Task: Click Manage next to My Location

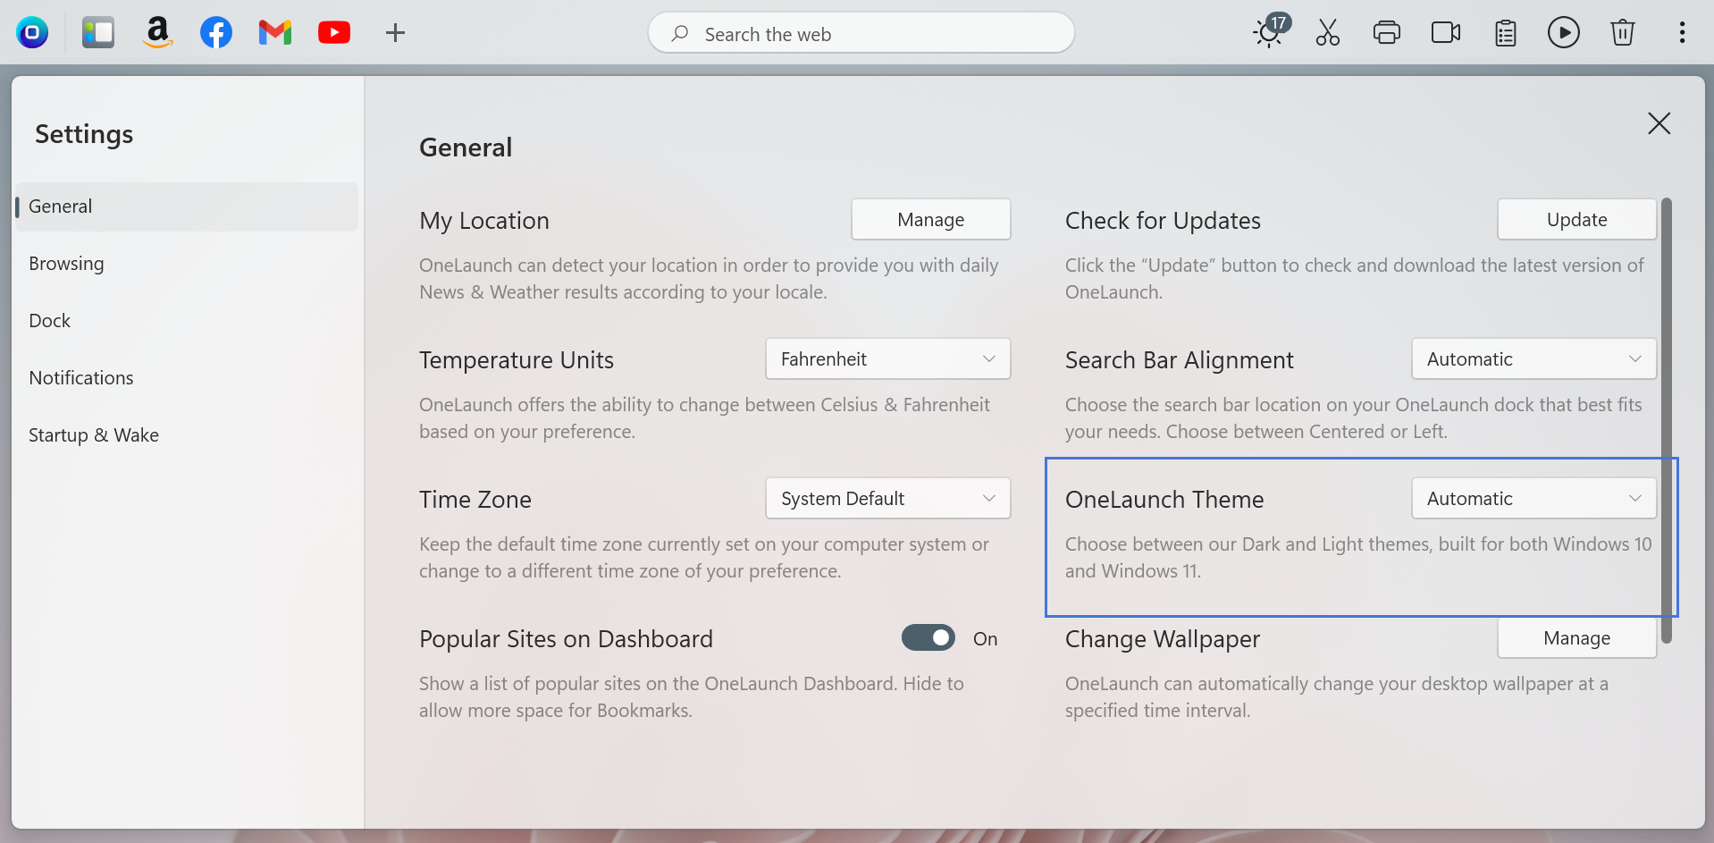Action: pyautogui.click(x=930, y=219)
